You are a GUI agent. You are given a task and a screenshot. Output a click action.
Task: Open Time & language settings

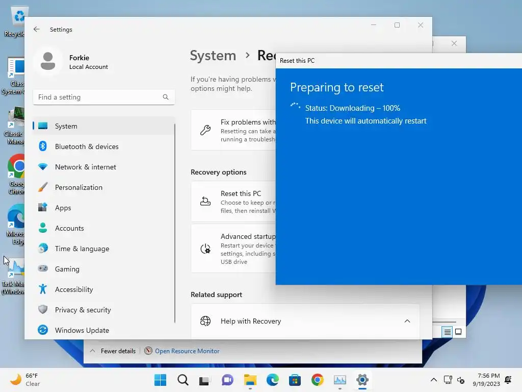[x=103, y=249]
